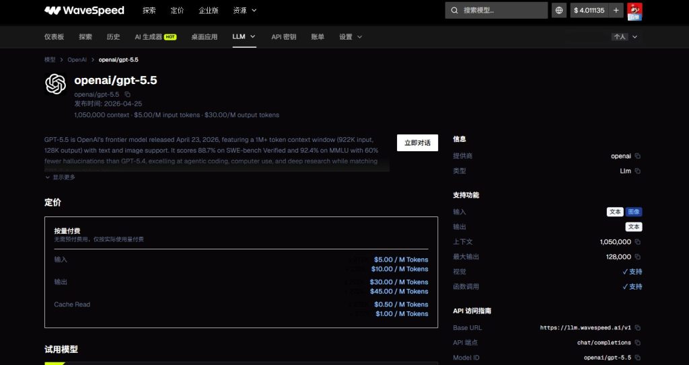Image resolution: width=689 pixels, height=365 pixels.
Task: Expand description with 显示更多
Action: pyautogui.click(x=60, y=177)
